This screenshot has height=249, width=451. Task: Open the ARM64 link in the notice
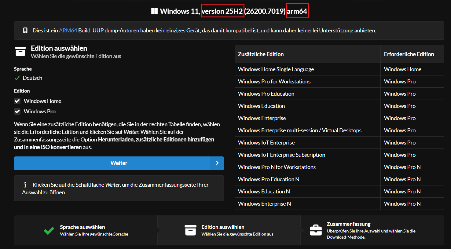[x=68, y=31]
